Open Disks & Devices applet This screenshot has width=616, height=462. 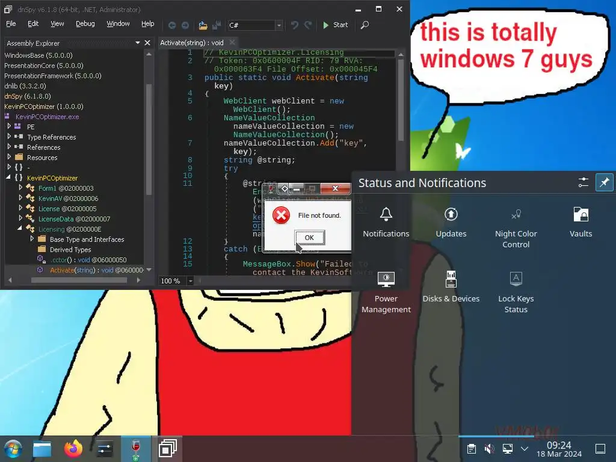pyautogui.click(x=451, y=287)
